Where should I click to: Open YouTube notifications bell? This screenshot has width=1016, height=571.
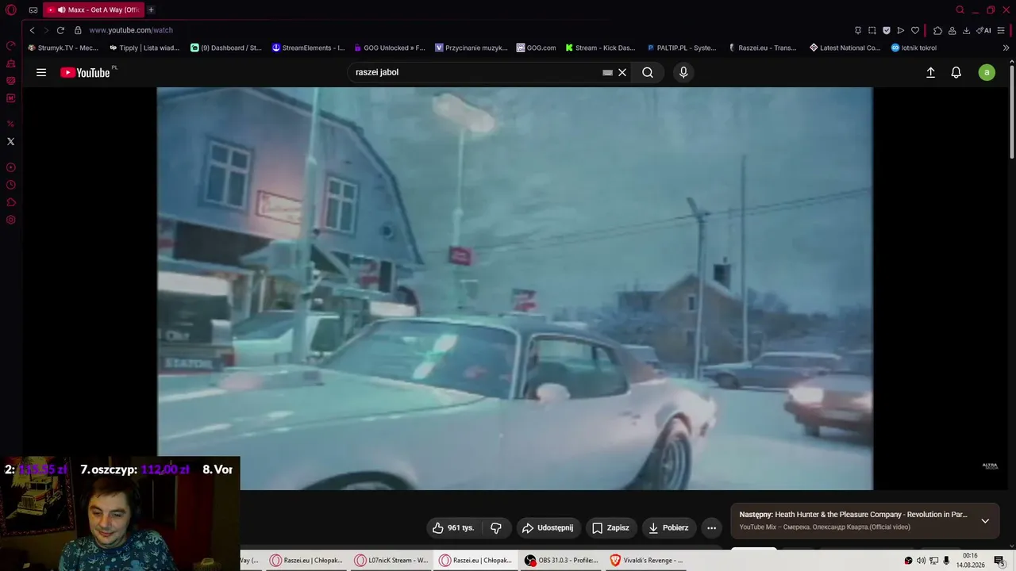coord(956,72)
